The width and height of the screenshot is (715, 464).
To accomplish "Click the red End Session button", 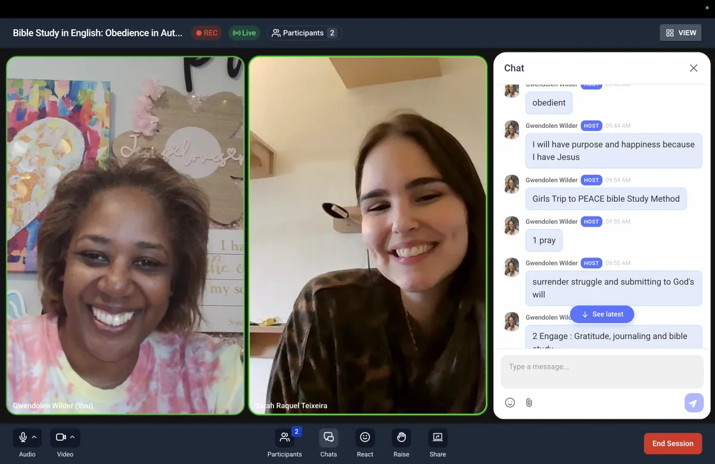I will [x=673, y=444].
